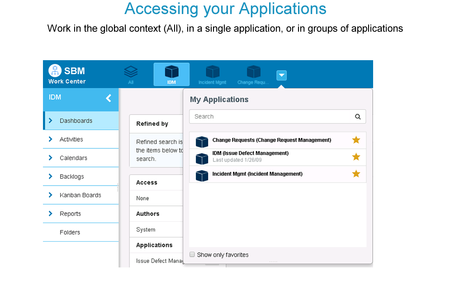Expand the Kanban Boards section
Viewport: 450px width, 305px height.
(x=51, y=195)
